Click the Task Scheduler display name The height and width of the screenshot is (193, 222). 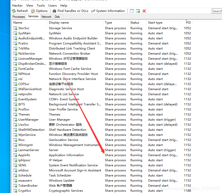click(60, 175)
